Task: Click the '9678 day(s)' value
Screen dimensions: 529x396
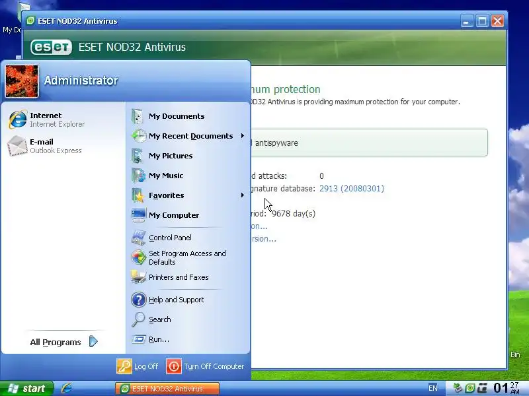Action: 294,214
